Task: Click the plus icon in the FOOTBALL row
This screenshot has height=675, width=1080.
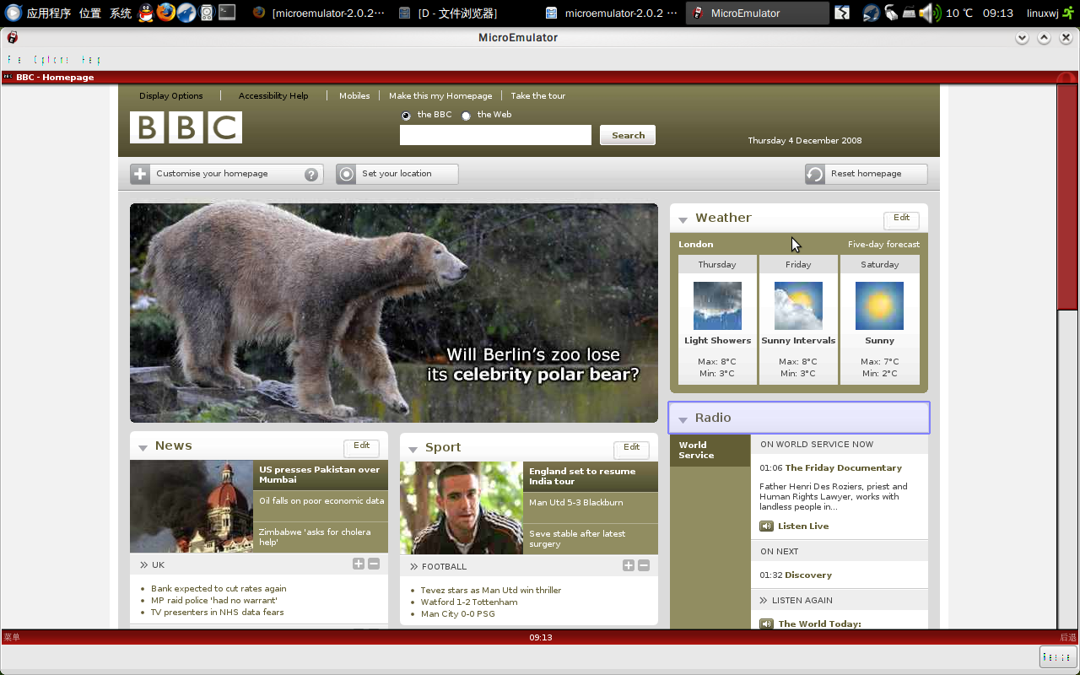Action: point(629,565)
